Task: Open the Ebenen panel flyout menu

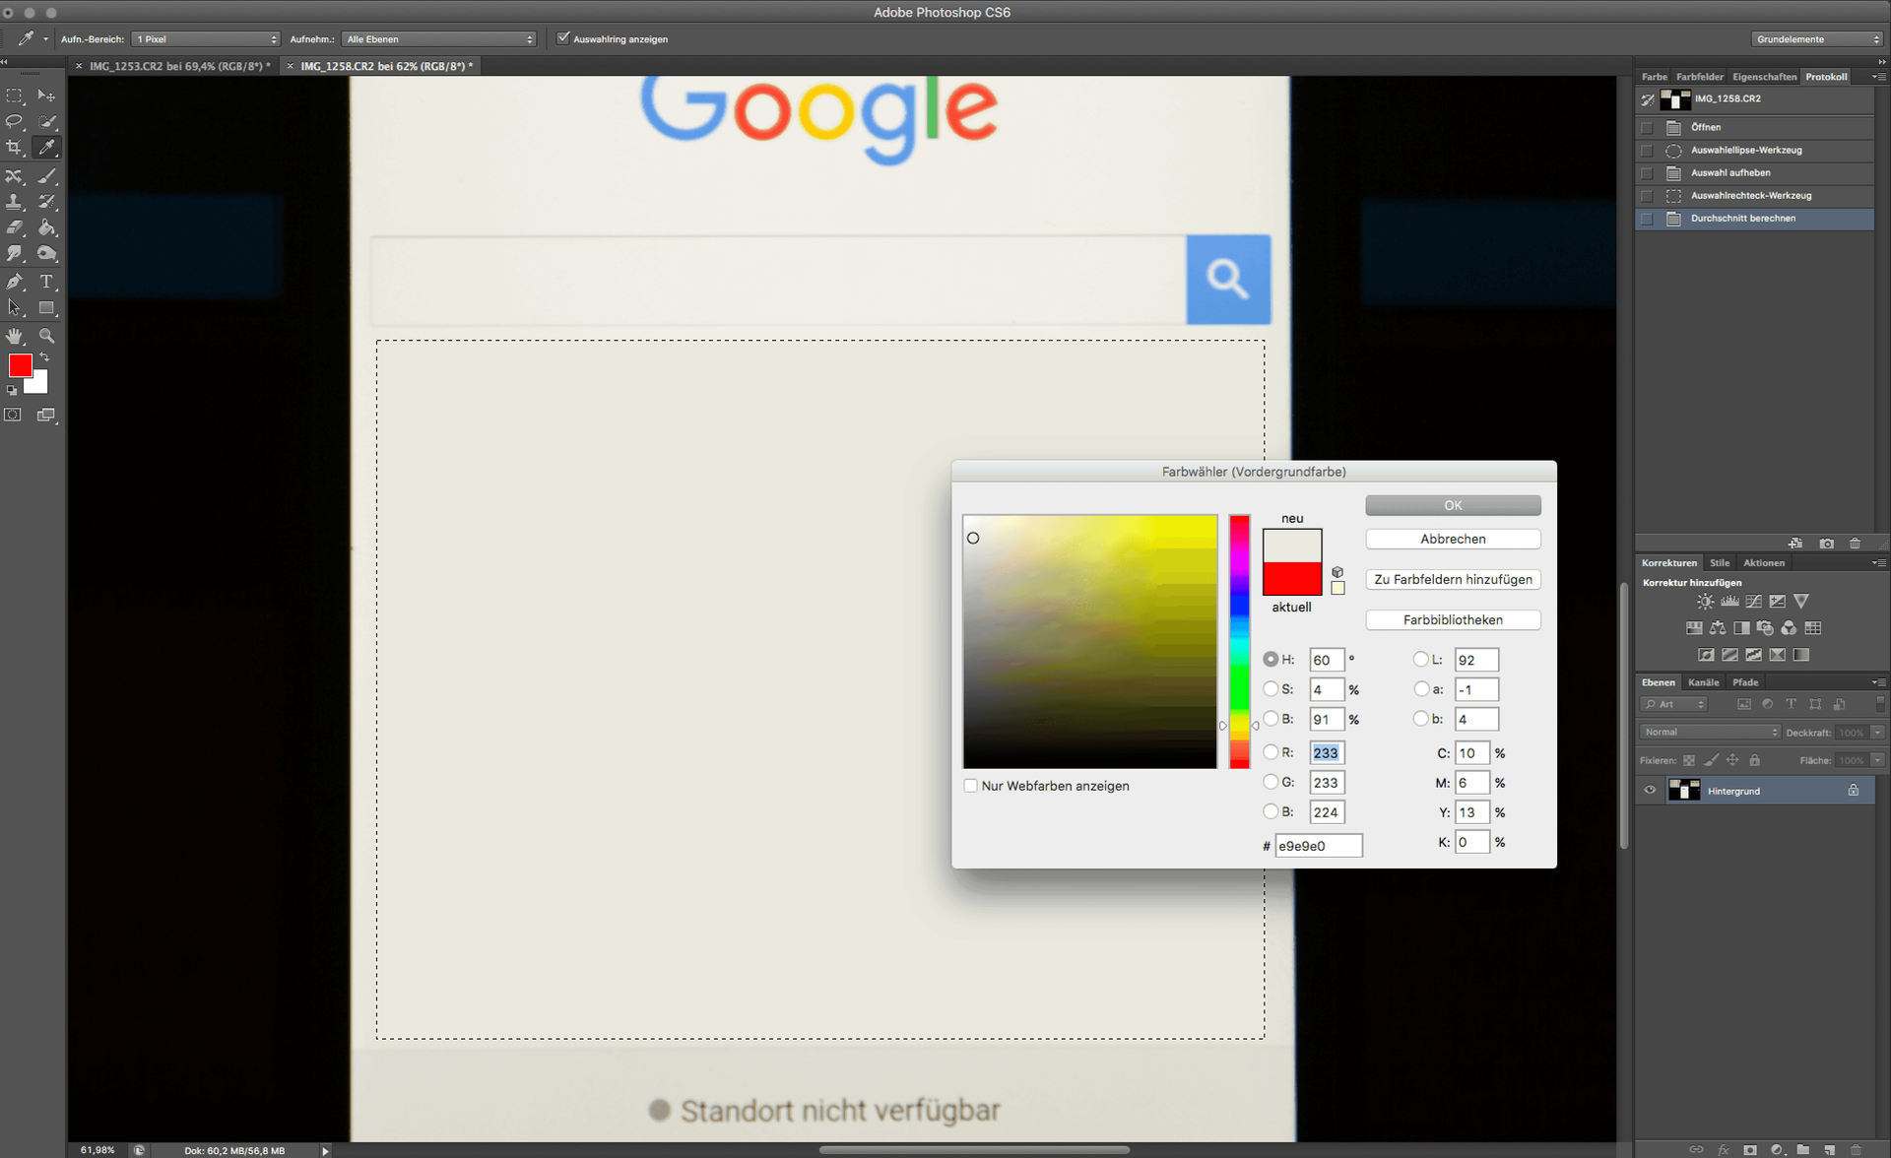Action: click(1879, 681)
